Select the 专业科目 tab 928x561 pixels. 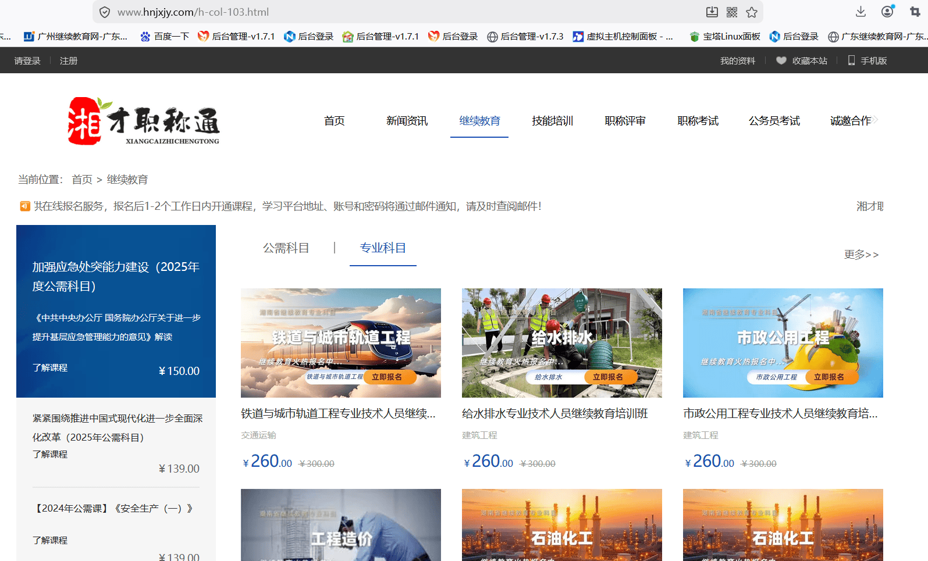tap(383, 248)
